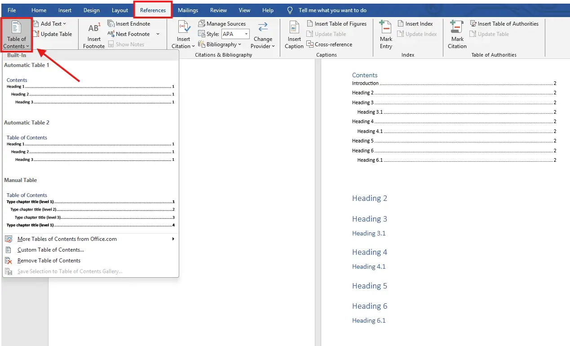This screenshot has width=570, height=346.
Task: Click the Heading 6 heading in document body
Action: [x=370, y=306]
